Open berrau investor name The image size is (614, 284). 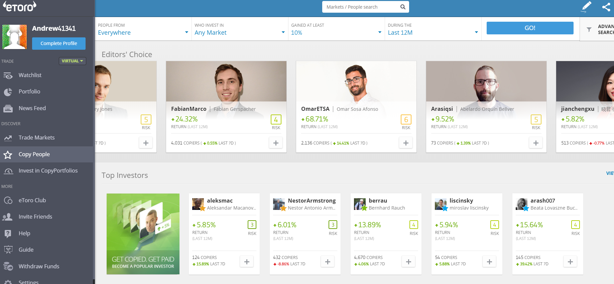(378, 201)
